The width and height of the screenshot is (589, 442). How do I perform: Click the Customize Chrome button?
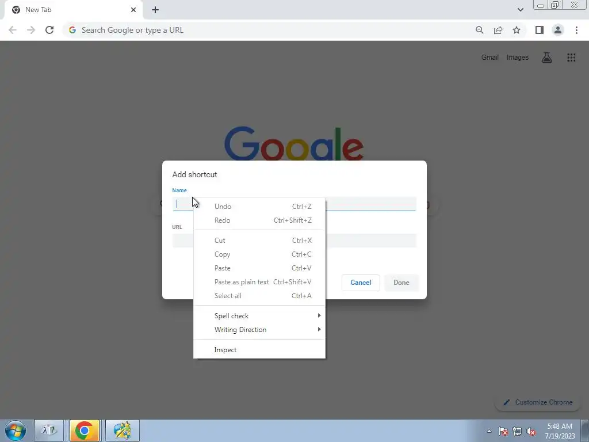click(x=538, y=402)
